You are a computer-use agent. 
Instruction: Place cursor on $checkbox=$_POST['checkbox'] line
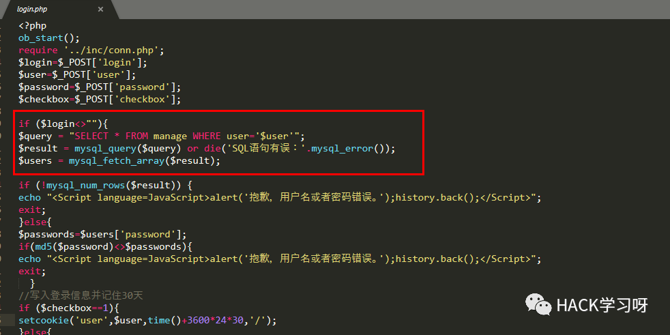(100, 100)
